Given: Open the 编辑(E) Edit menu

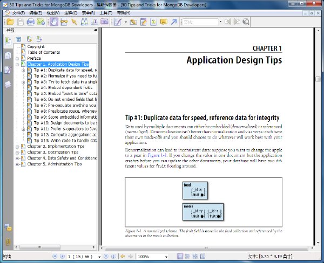Looking at the screenshot, I should (x=36, y=13).
